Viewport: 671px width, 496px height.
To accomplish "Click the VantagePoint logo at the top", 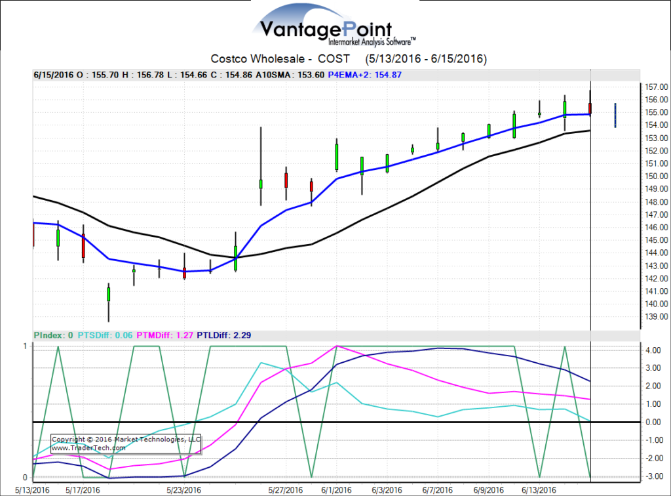I will coord(334,26).
